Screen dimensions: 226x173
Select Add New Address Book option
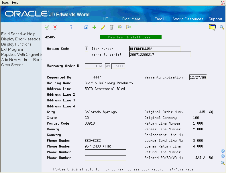click(x=21, y=60)
